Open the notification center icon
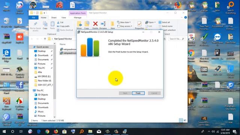The image size is (240, 135). tap(235, 132)
